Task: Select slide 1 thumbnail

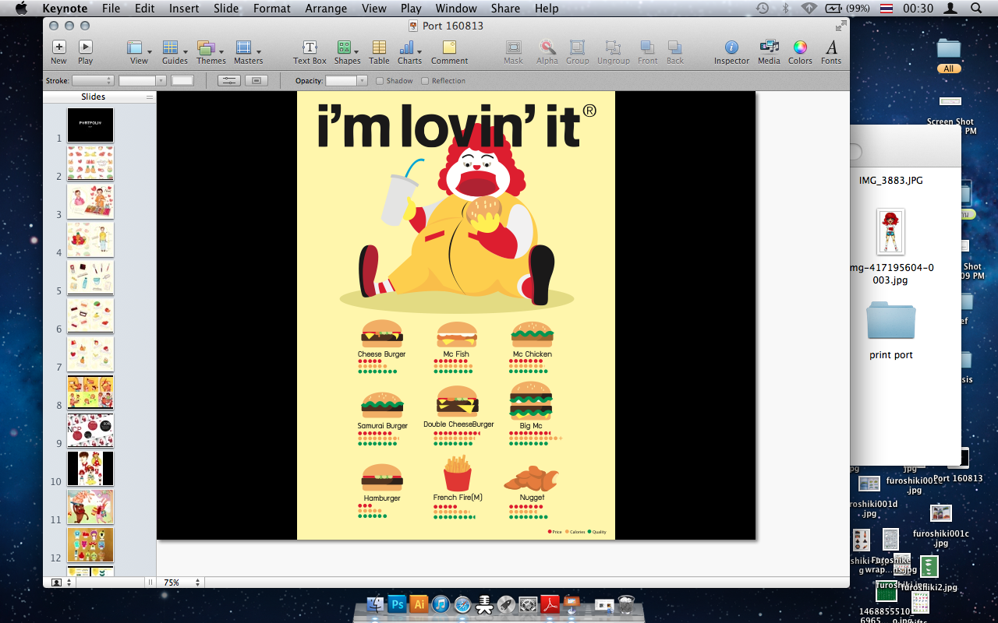Action: pyautogui.click(x=90, y=125)
